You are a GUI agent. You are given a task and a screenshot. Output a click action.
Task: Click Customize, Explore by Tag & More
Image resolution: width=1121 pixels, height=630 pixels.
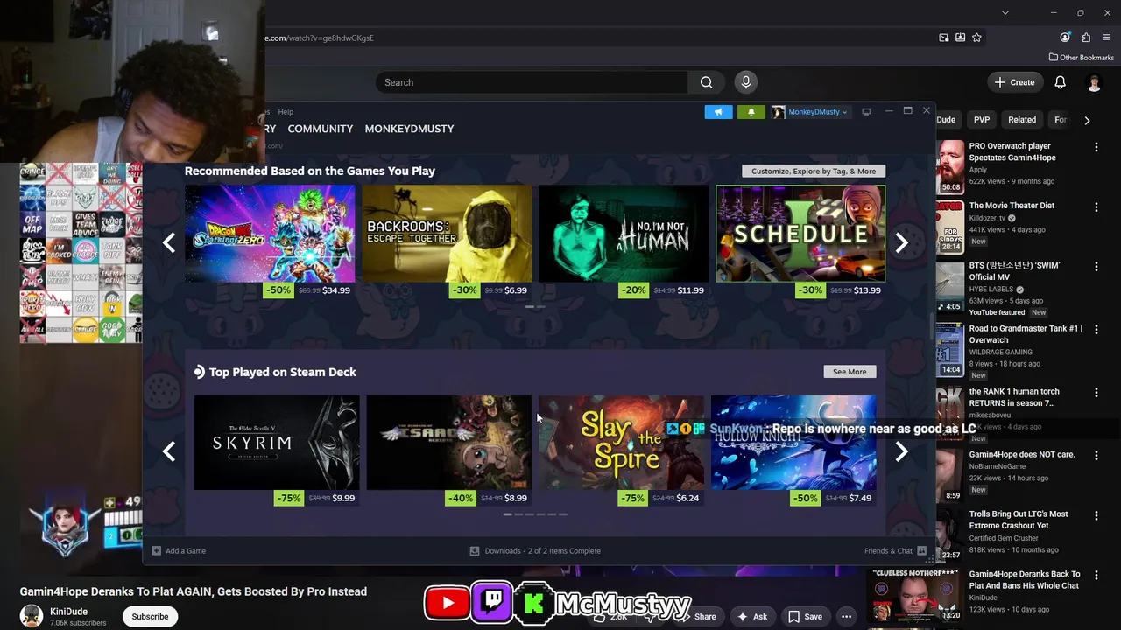click(x=814, y=171)
